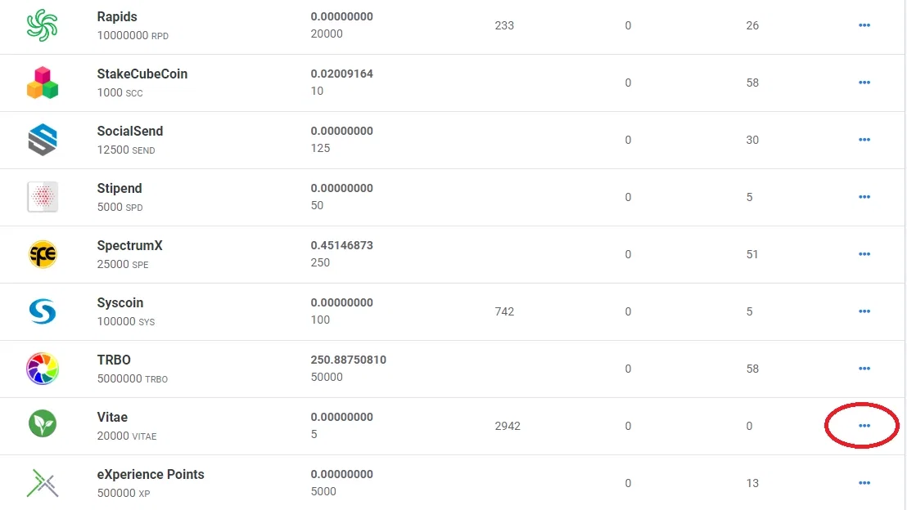The height and width of the screenshot is (510, 907).
Task: Click the Rapids green swirl logo
Action: pyautogui.click(x=43, y=25)
